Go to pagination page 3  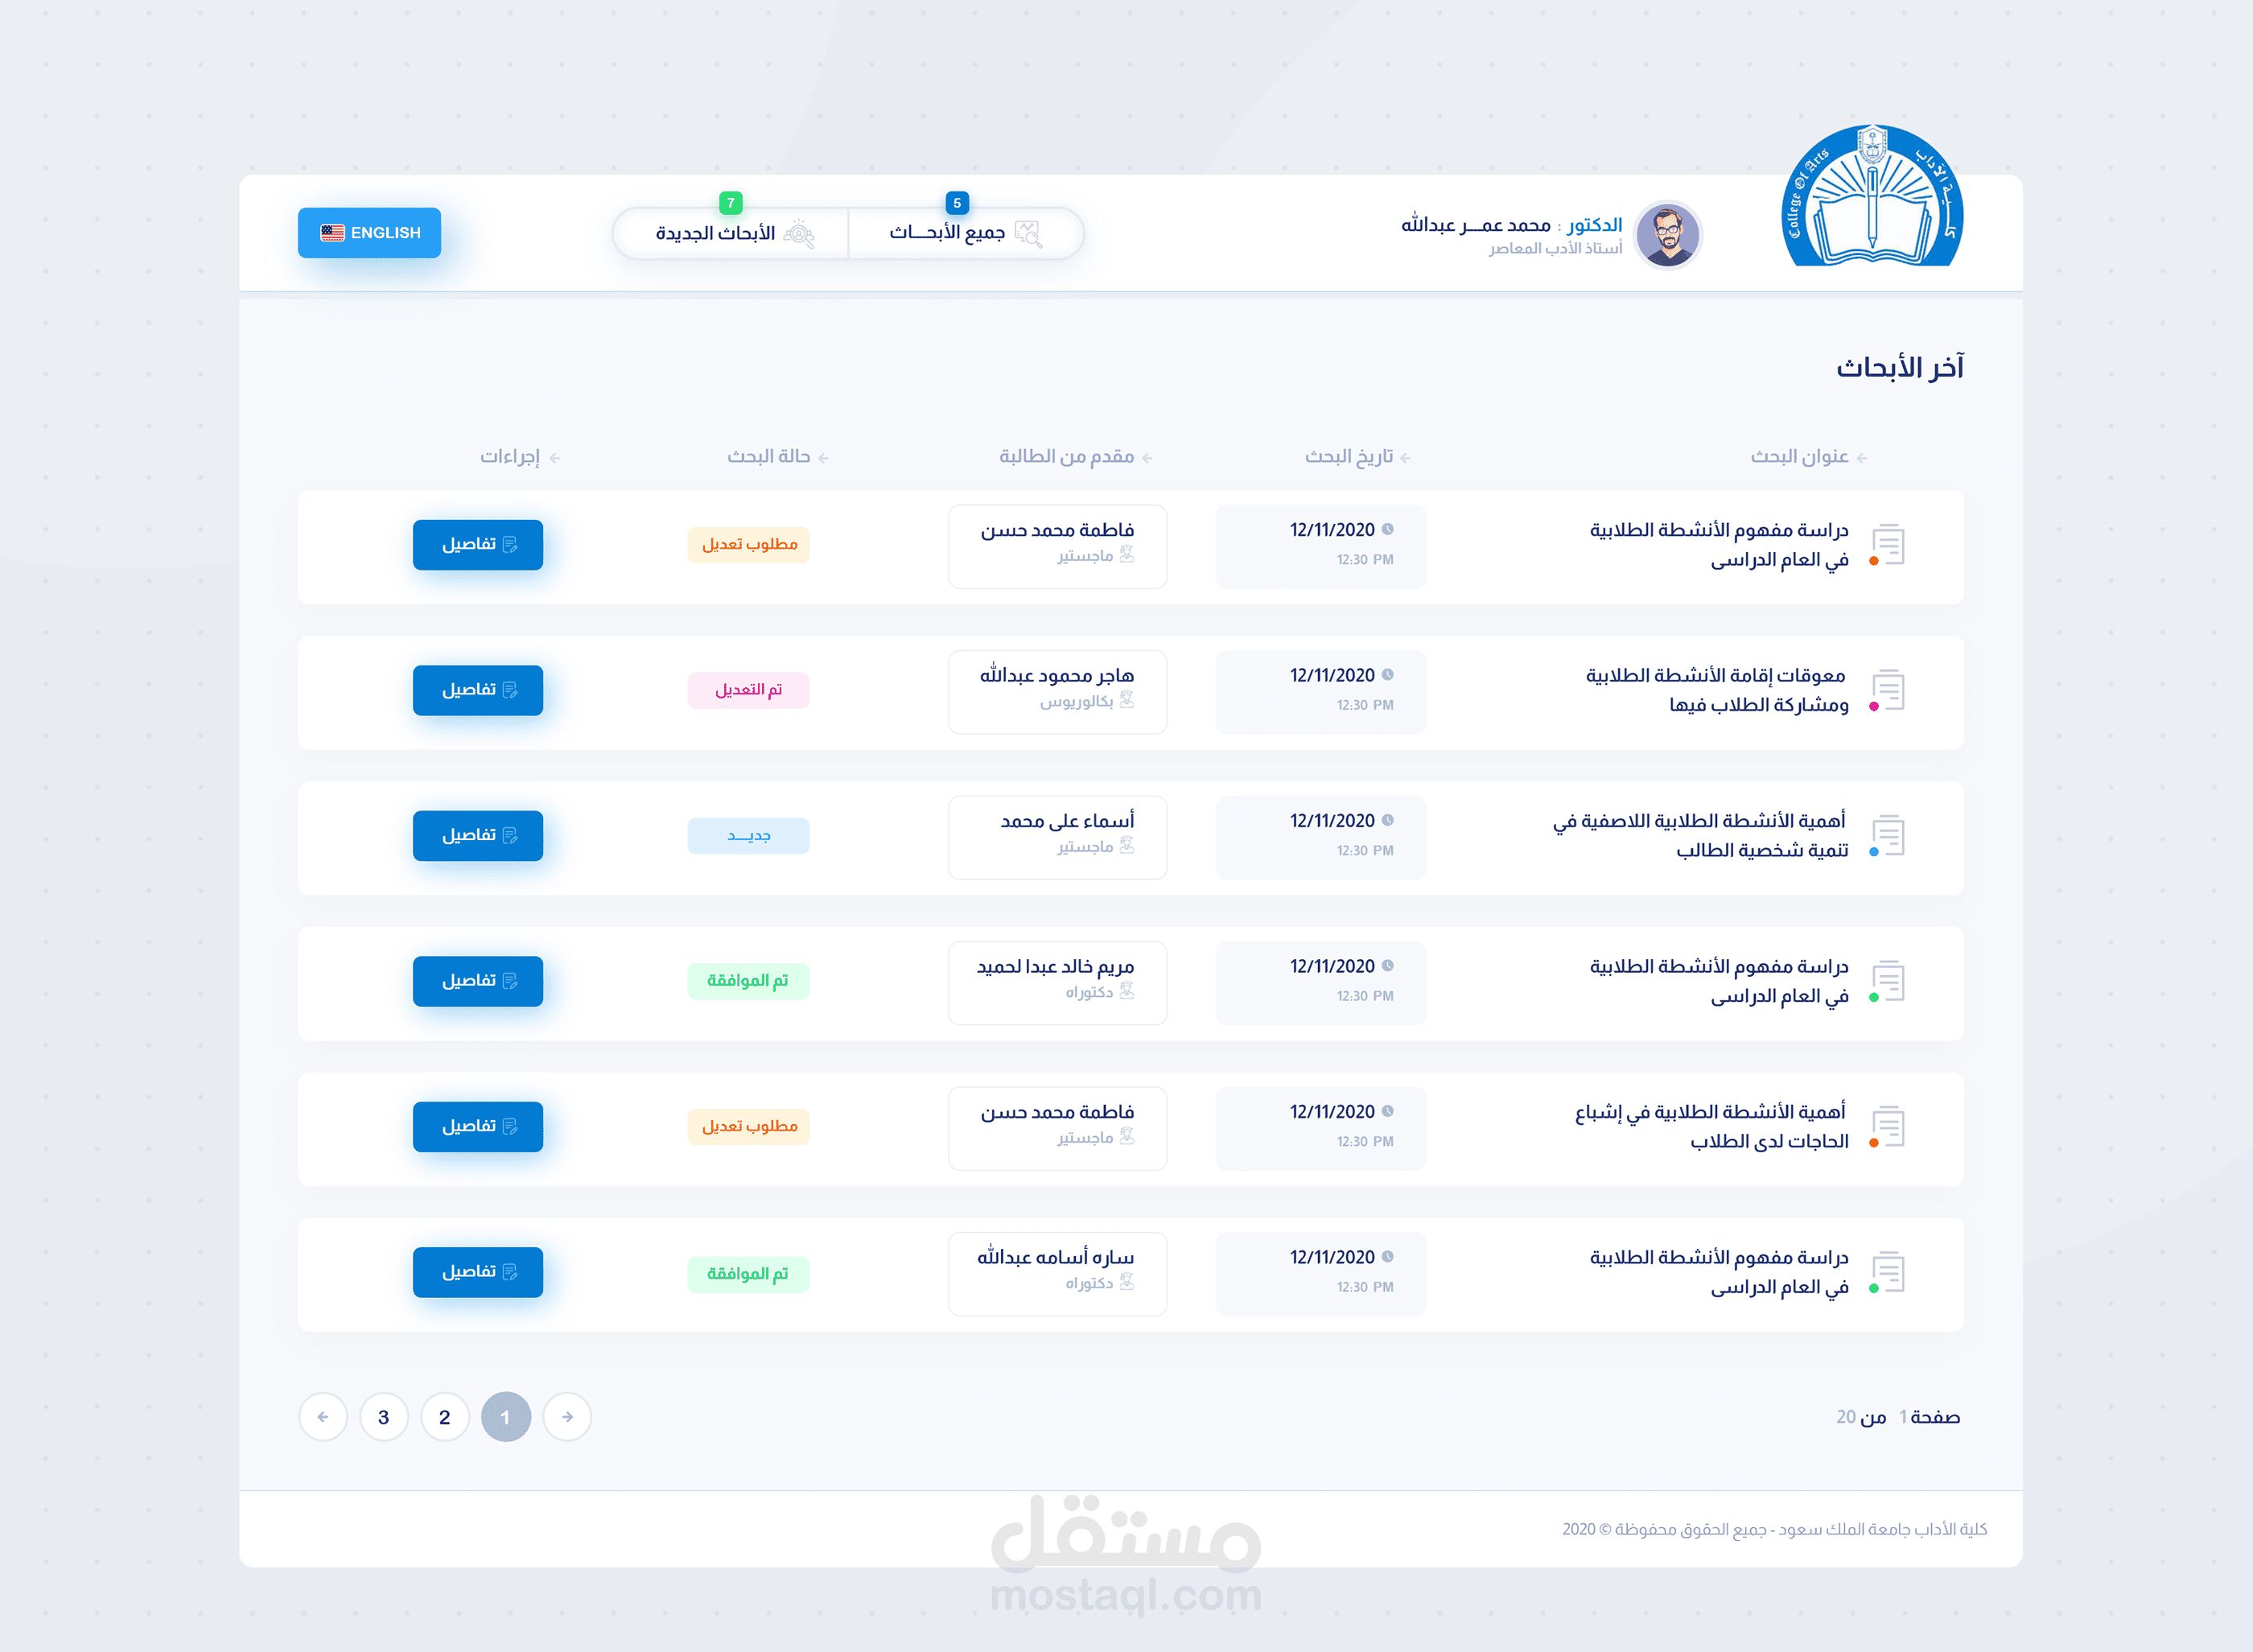(x=383, y=1417)
